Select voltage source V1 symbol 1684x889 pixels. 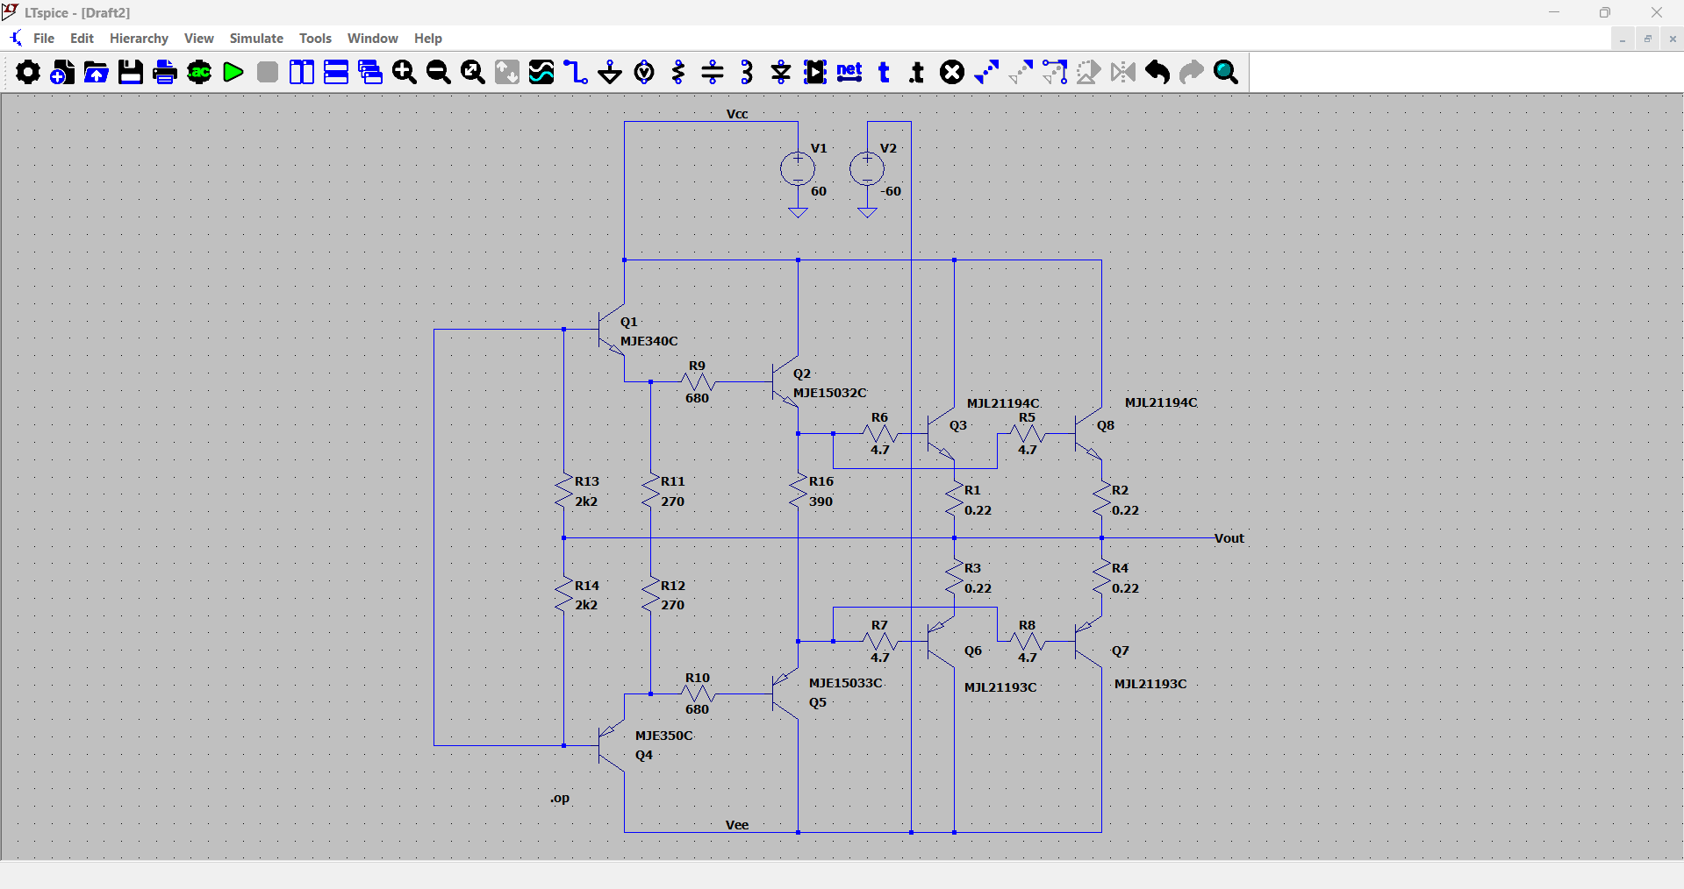coord(798,168)
